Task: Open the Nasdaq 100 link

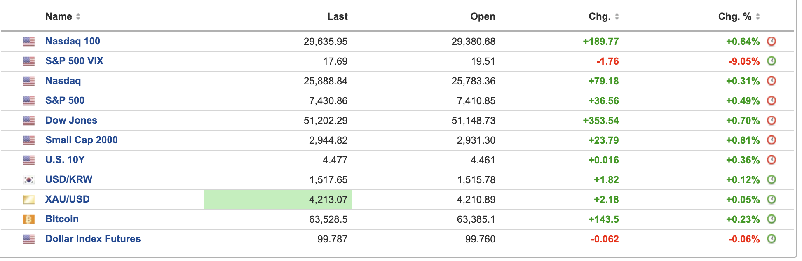Action: [73, 41]
